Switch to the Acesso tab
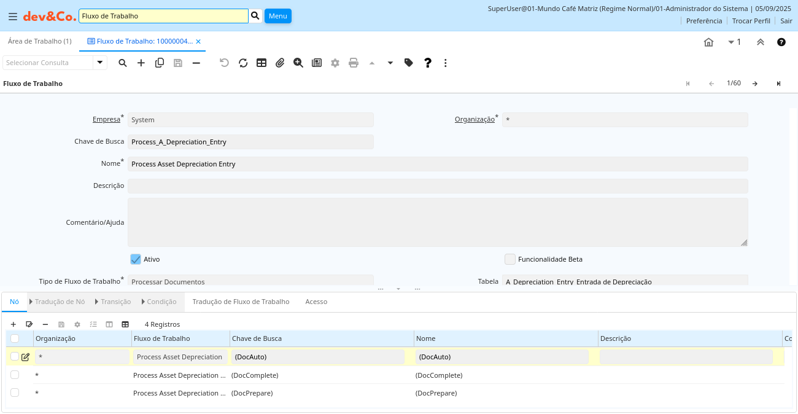798x414 pixels. (316, 302)
